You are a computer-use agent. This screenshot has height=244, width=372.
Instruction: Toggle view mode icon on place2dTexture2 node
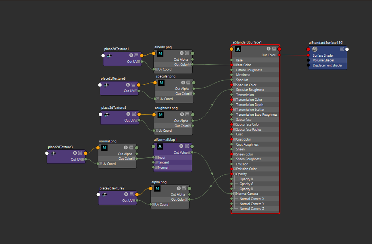pos(132,194)
